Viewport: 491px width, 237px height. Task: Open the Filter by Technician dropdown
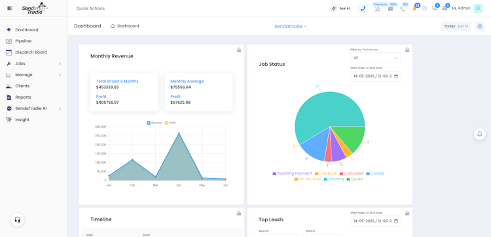tap(376, 57)
